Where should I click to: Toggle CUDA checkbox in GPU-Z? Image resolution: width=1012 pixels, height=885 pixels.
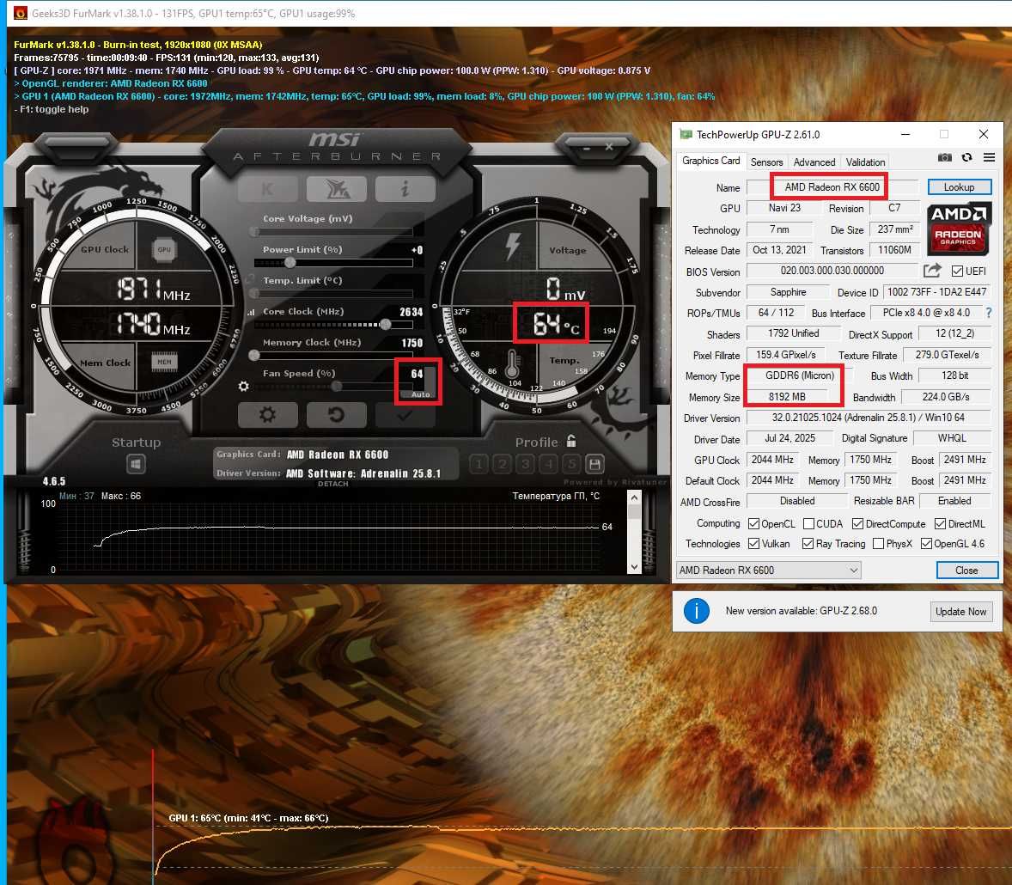[808, 523]
